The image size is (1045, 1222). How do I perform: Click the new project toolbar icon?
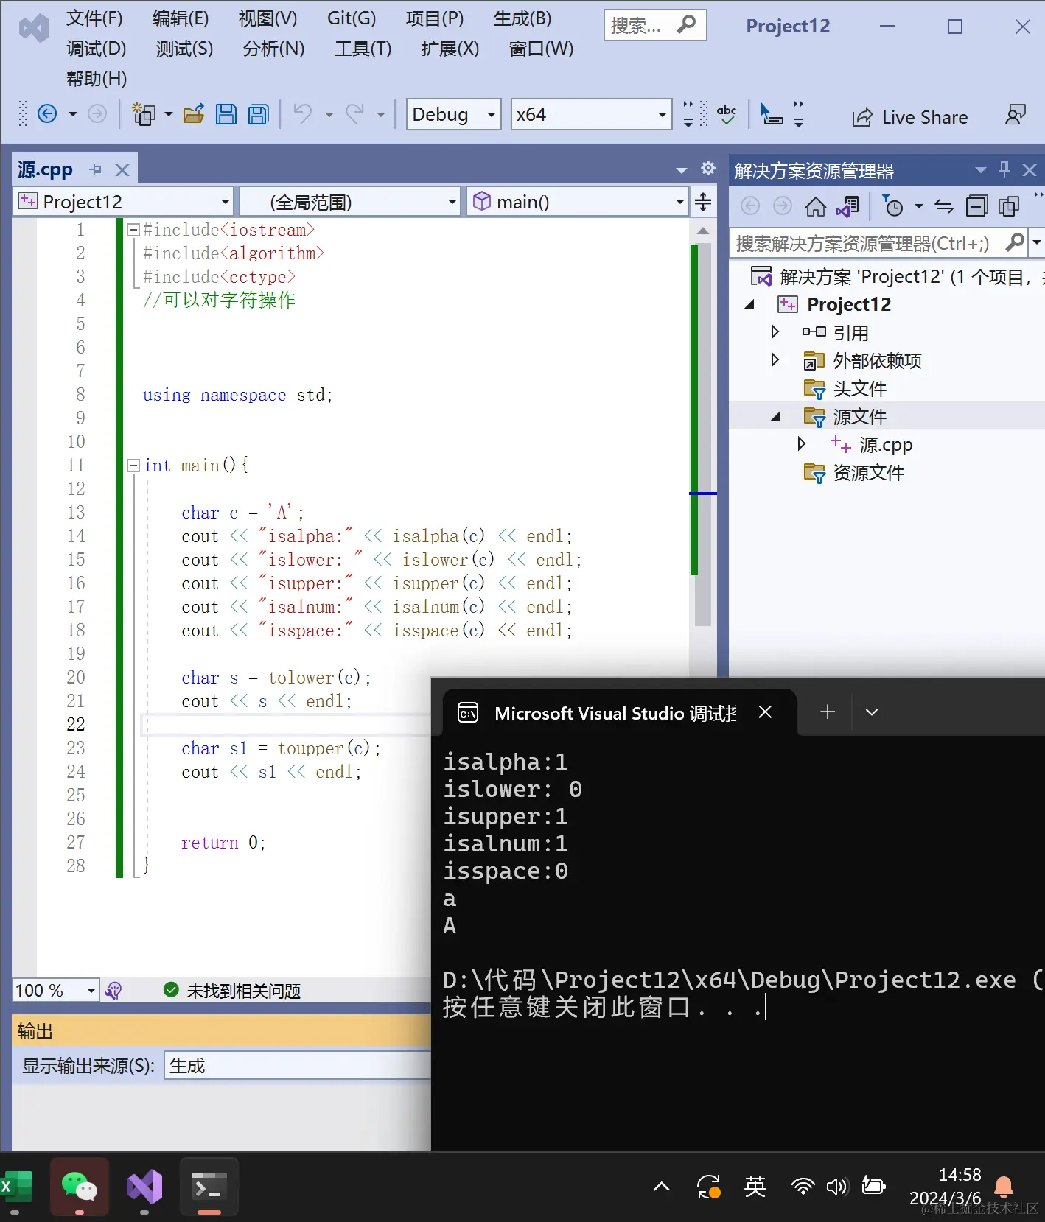click(x=144, y=114)
